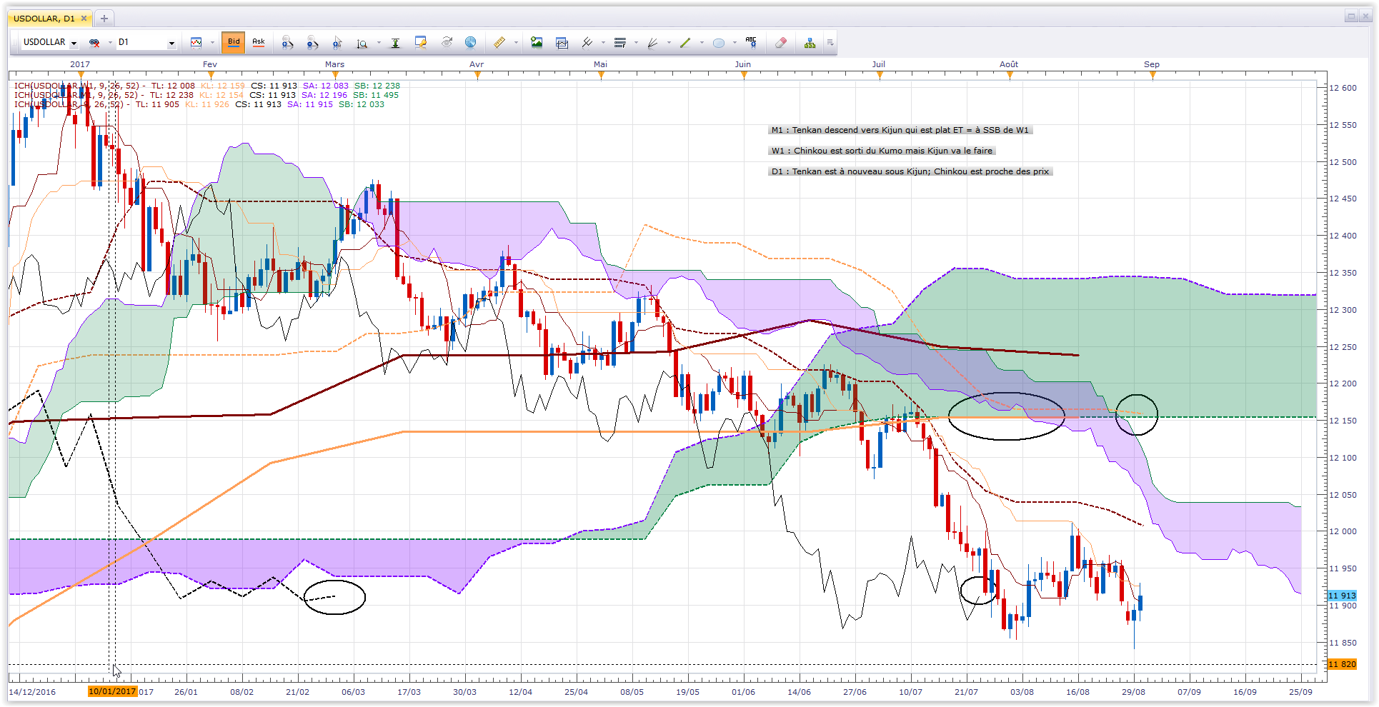
Task: Select the fan lines drawing tool
Action: (x=652, y=43)
